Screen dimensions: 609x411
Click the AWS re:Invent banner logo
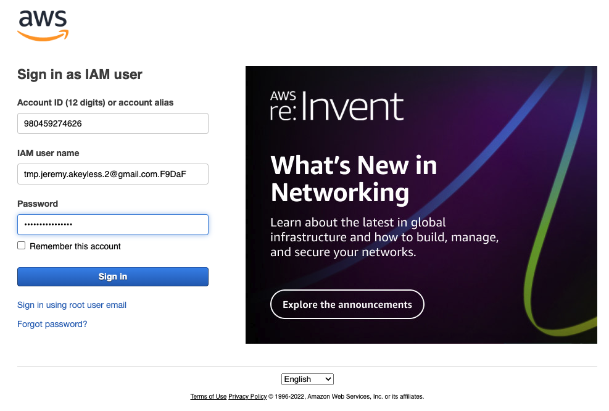(x=337, y=106)
